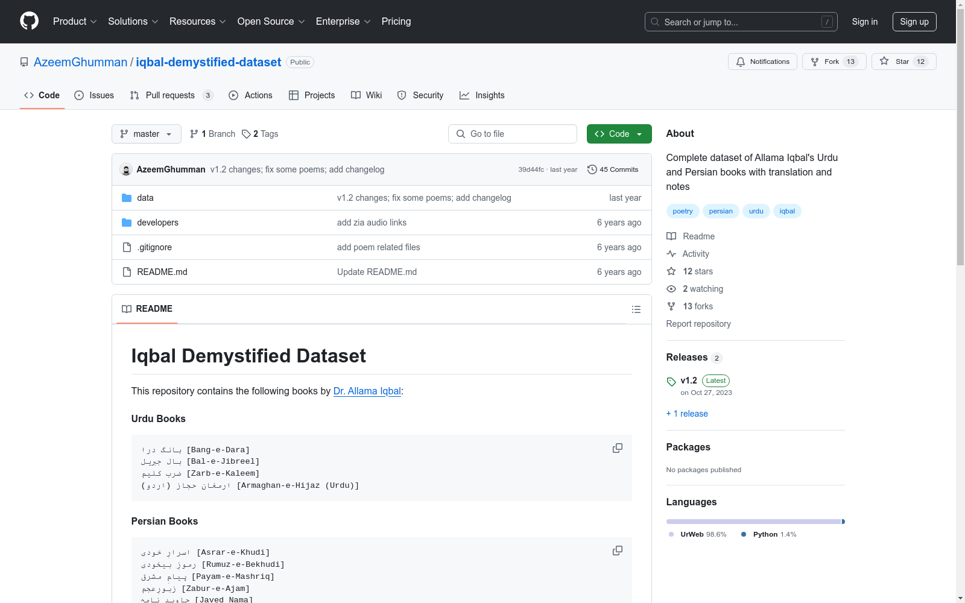The height and width of the screenshot is (603, 965).
Task: Open the Security tab
Action: click(x=420, y=95)
